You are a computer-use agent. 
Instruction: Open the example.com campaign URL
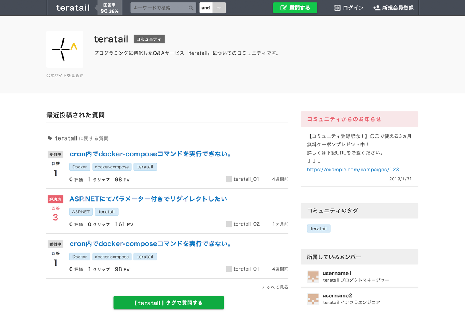point(353,170)
